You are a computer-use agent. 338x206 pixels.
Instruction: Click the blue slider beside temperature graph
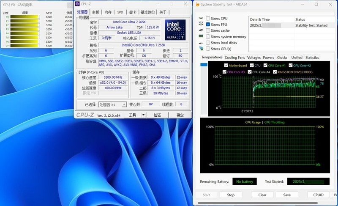pos(204,64)
